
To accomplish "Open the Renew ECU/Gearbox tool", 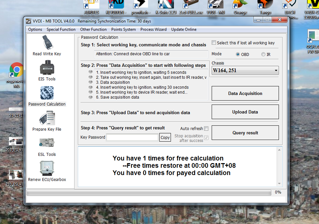I will (x=47, y=171).
